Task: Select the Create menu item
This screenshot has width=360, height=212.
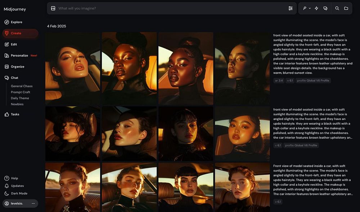Action: click(20, 33)
